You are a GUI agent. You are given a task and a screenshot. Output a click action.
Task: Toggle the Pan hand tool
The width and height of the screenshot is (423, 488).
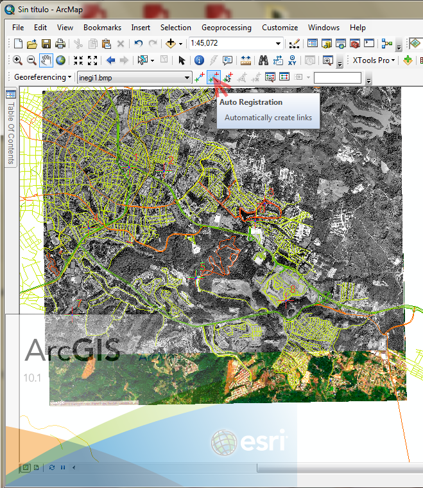click(x=46, y=60)
